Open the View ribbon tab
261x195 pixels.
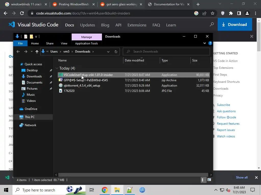pyautogui.click(x=64, y=43)
